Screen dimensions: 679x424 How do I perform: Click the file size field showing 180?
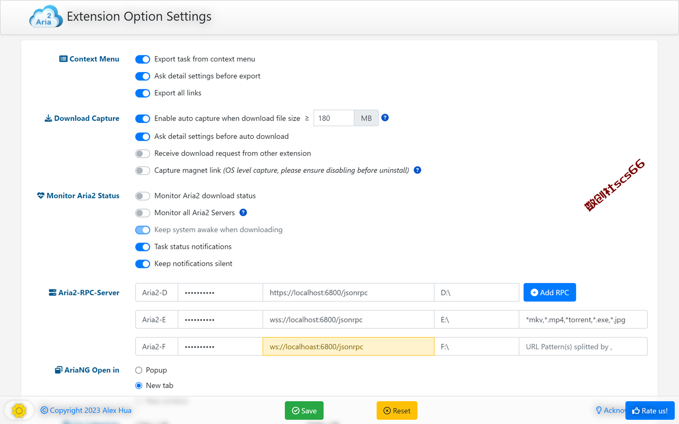click(334, 118)
